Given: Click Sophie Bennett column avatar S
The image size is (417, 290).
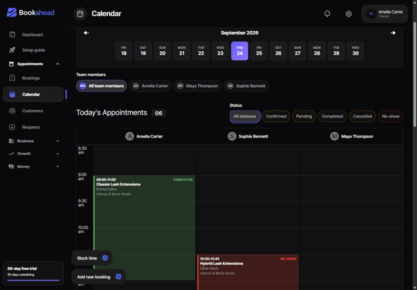Looking at the screenshot, I should (x=232, y=136).
